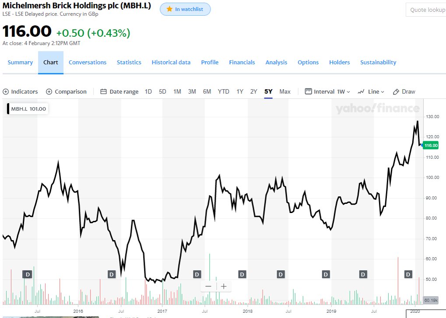Click the LSE Delayed price currency note
The image size is (446, 318).
pyautogui.click(x=50, y=14)
